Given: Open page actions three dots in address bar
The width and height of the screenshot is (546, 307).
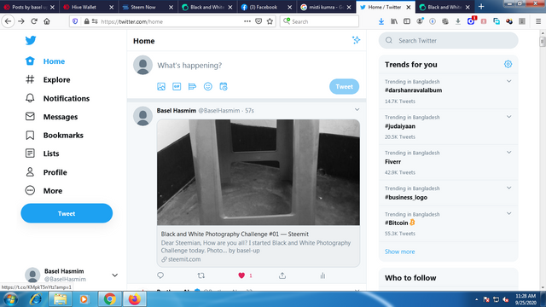Looking at the screenshot, I should (247, 21).
